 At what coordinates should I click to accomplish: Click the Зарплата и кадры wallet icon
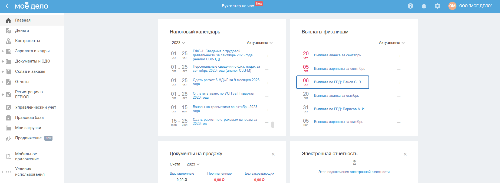8,51
